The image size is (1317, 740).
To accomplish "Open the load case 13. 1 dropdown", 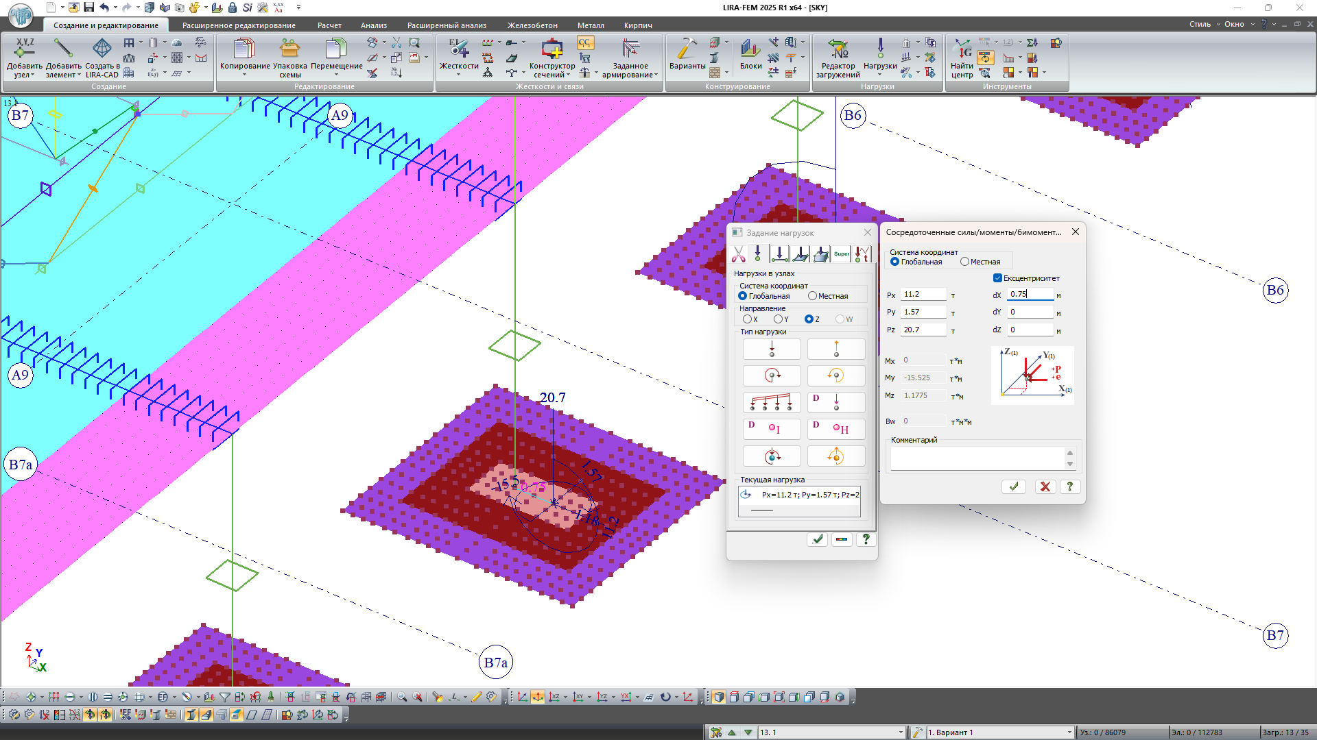I will click(901, 732).
